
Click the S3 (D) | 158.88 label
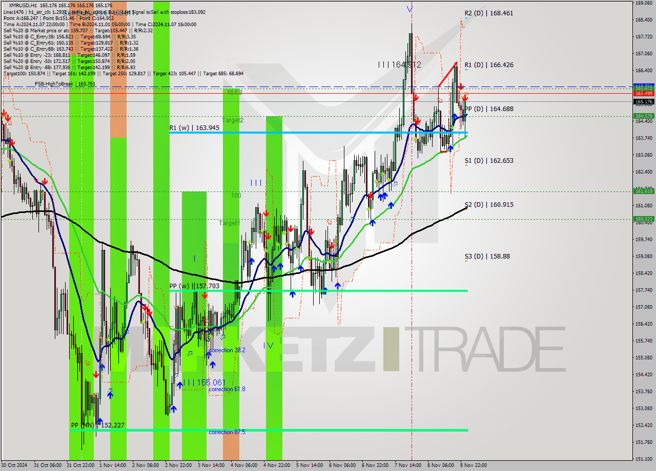(487, 256)
